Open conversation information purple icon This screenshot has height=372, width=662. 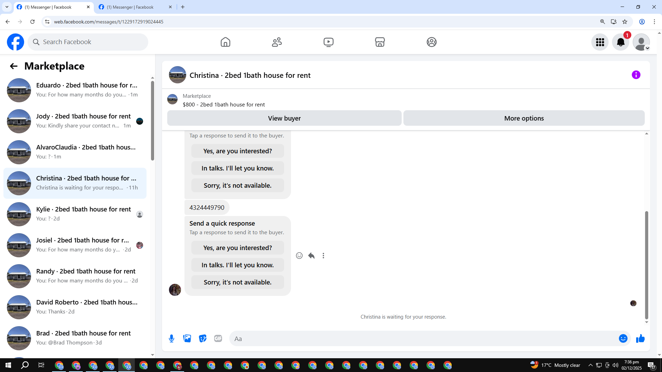(636, 75)
